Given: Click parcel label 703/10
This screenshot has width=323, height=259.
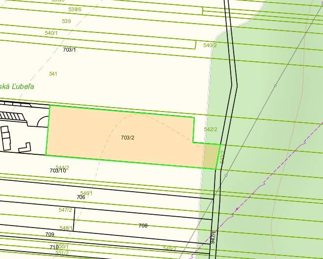Looking at the screenshot, I should point(58,171).
